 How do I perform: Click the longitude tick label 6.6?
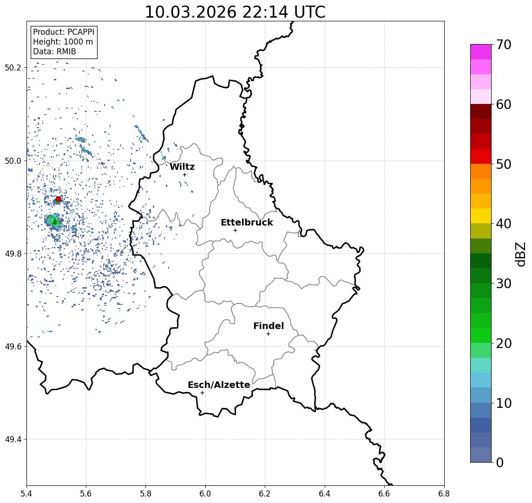(384, 494)
